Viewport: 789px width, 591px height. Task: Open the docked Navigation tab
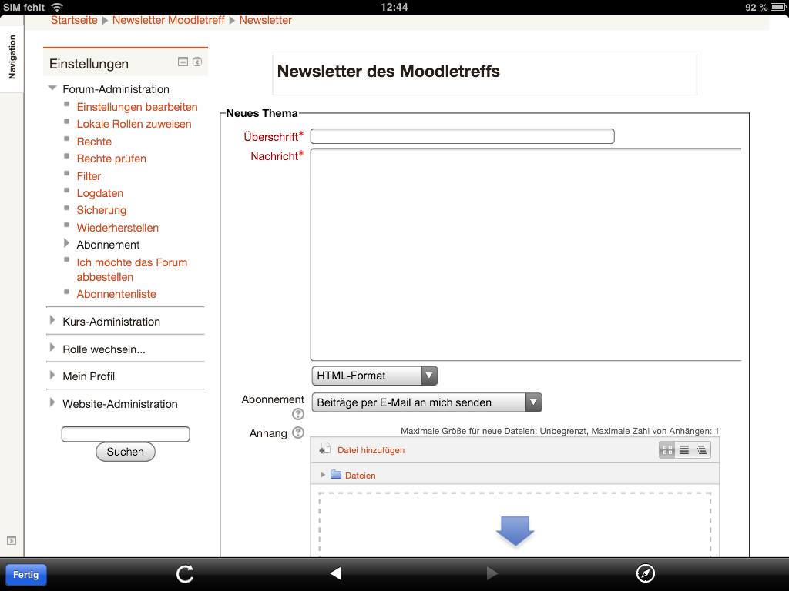(x=12, y=57)
